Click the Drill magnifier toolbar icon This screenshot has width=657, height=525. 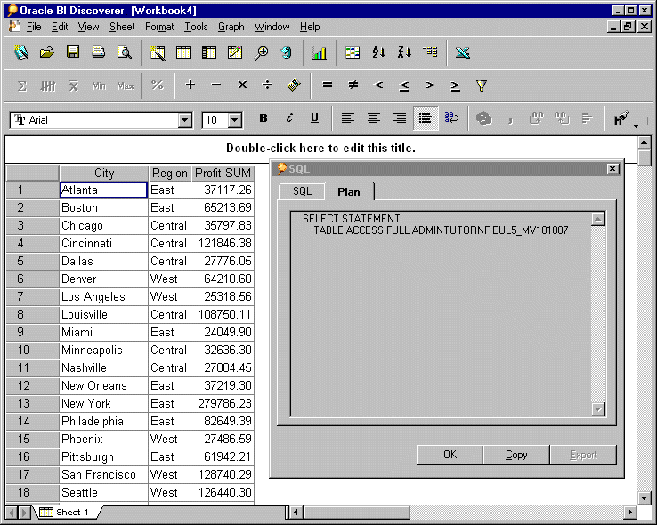click(x=261, y=52)
